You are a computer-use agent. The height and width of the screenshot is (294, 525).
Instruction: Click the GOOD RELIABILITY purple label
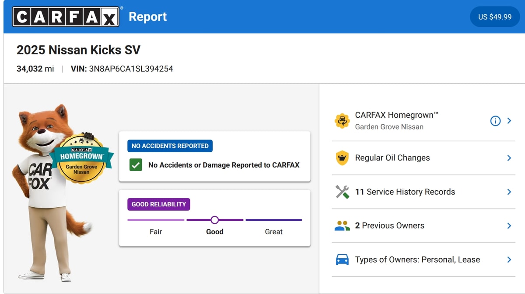tap(159, 204)
